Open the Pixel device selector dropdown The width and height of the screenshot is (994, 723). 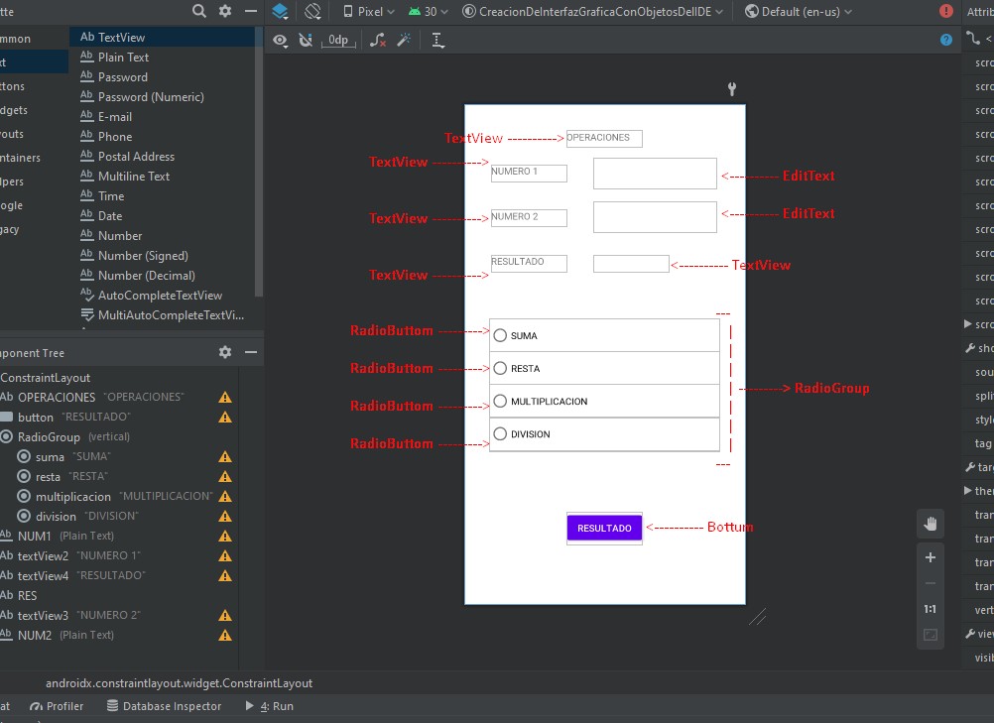pyautogui.click(x=366, y=12)
